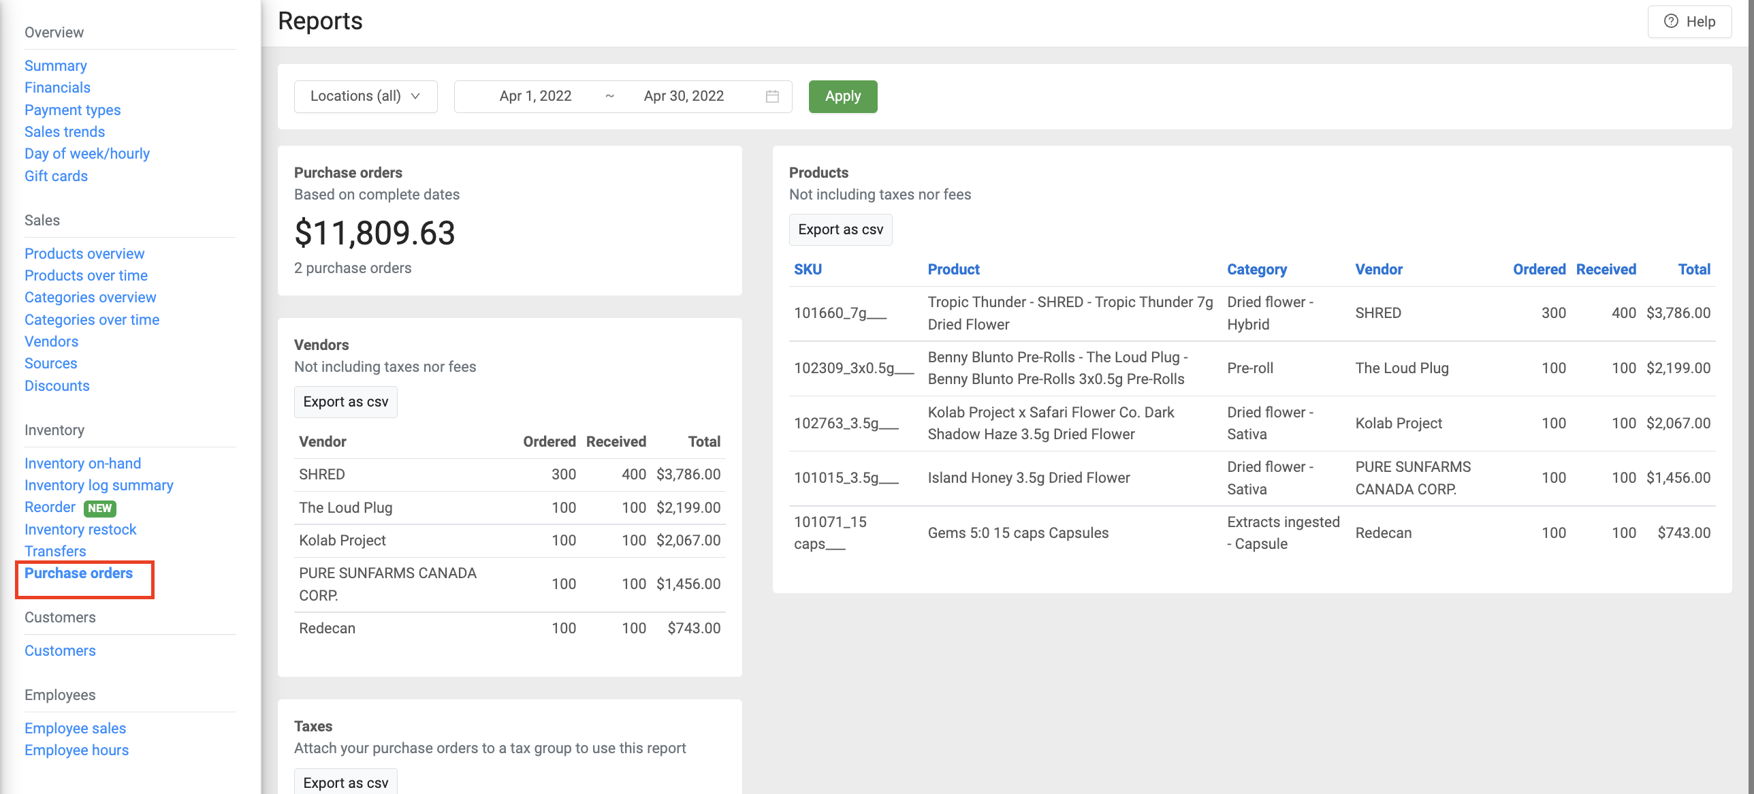Sort products by the Product column
Image resolution: width=1754 pixels, height=794 pixels.
[953, 269]
